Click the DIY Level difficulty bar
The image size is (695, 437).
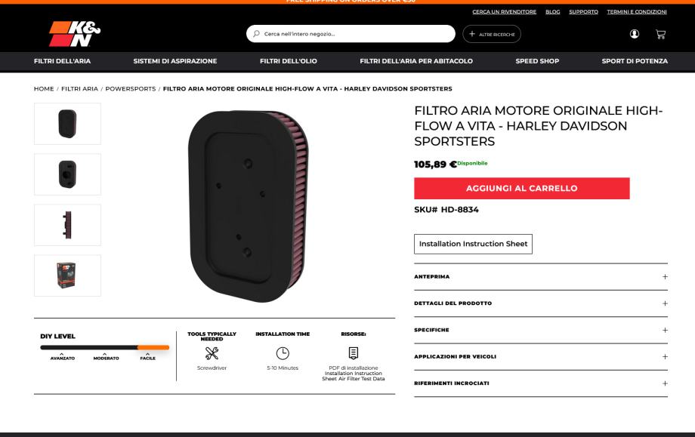pyautogui.click(x=104, y=348)
